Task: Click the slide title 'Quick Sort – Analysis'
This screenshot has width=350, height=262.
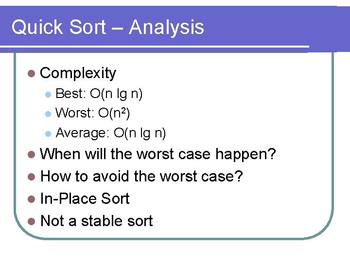Action: click(107, 27)
